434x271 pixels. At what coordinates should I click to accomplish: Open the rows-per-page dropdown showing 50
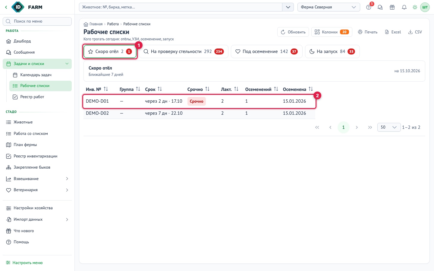389,127
